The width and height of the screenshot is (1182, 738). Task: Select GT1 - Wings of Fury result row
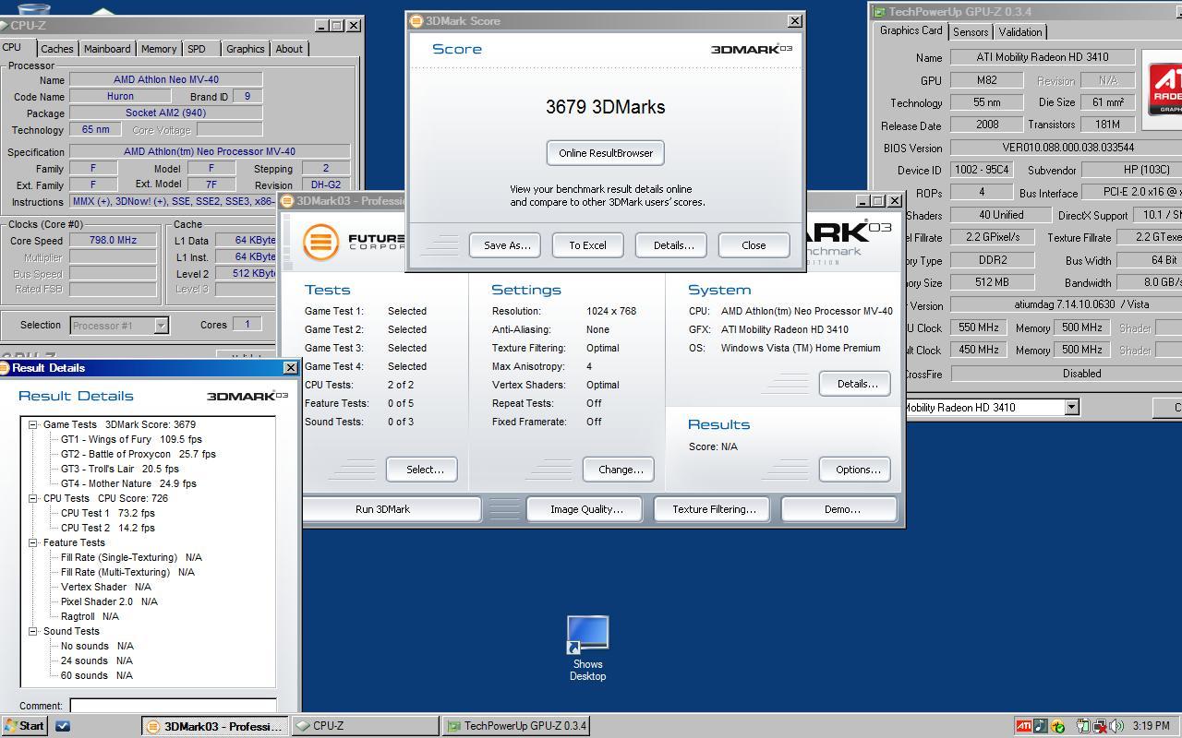131,440
